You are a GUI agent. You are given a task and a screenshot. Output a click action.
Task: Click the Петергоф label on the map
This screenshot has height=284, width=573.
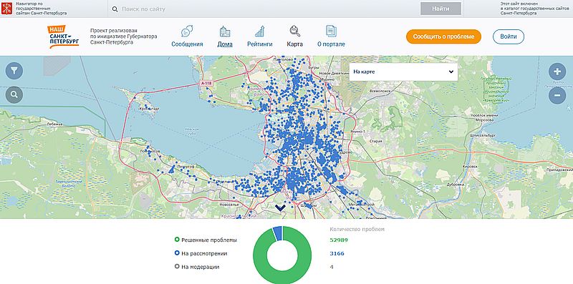tap(186, 166)
